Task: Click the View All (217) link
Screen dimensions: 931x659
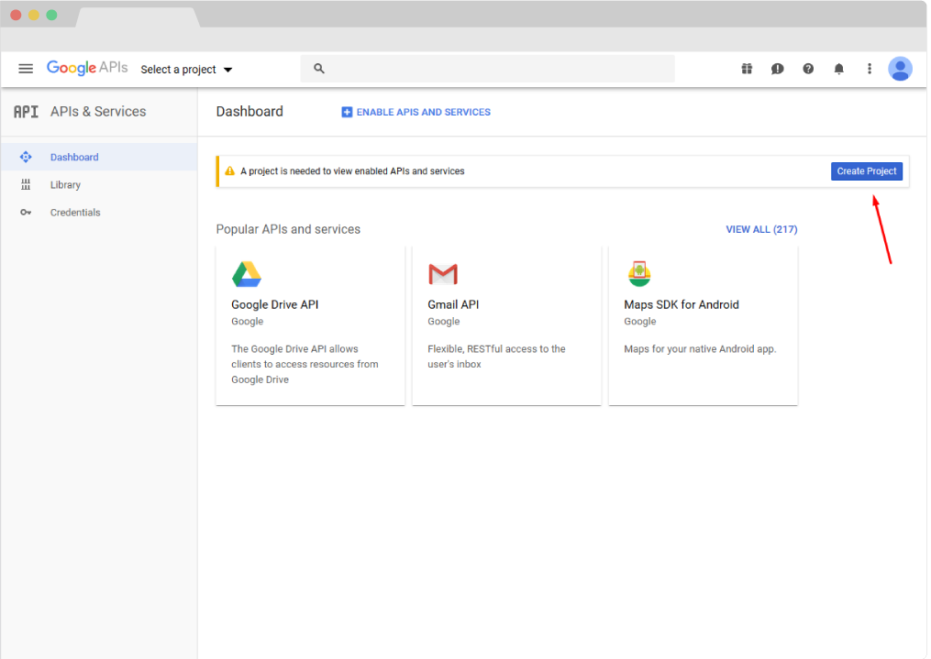Action: (x=761, y=229)
